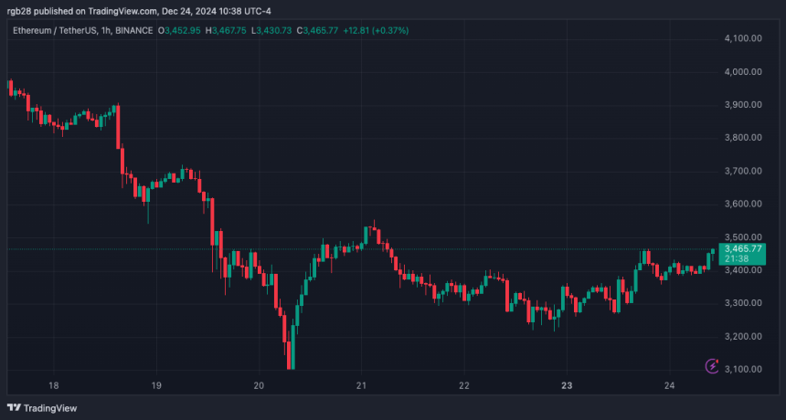Click date 20 on the time axis
Viewport: 786px width, 420px height.
coord(259,385)
